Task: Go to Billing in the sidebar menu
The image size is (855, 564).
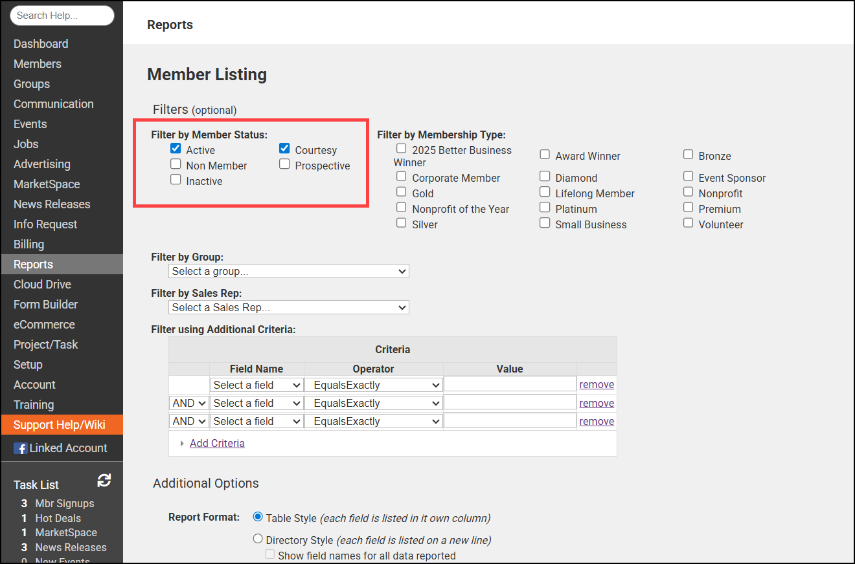Action: coord(29,244)
